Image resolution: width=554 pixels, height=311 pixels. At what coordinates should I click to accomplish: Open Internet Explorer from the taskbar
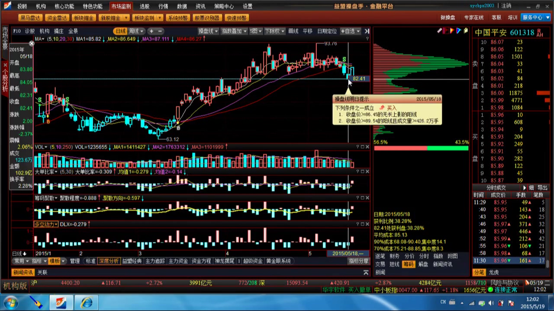86,302
